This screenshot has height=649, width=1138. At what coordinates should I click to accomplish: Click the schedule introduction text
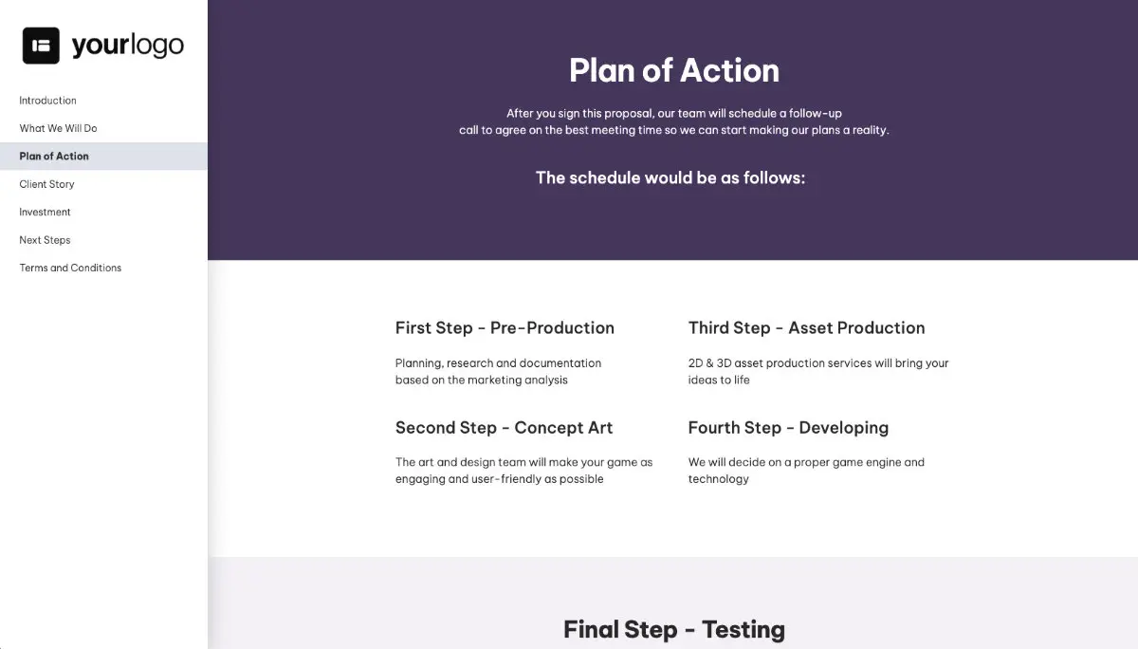pos(670,177)
